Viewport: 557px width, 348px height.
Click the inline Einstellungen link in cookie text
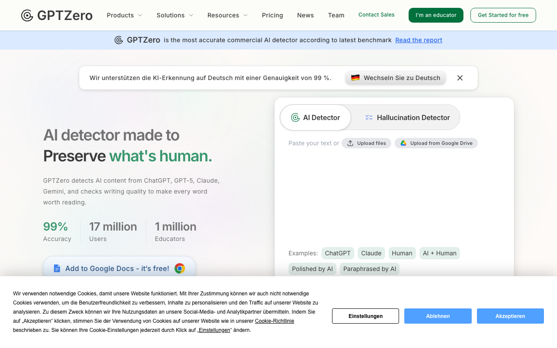(x=215, y=330)
